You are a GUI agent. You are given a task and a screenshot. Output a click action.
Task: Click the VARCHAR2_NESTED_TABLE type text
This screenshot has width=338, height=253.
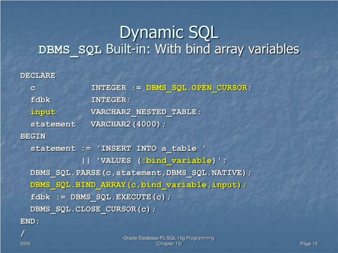(147, 112)
